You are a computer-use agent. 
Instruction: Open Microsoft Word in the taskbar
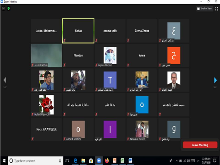(x=130, y=161)
